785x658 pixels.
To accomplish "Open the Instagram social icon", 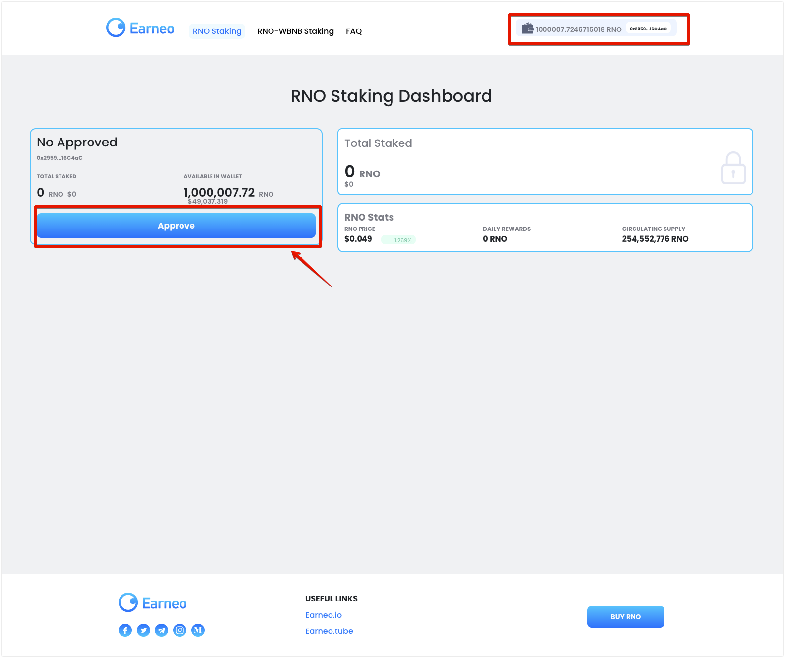I will point(180,630).
